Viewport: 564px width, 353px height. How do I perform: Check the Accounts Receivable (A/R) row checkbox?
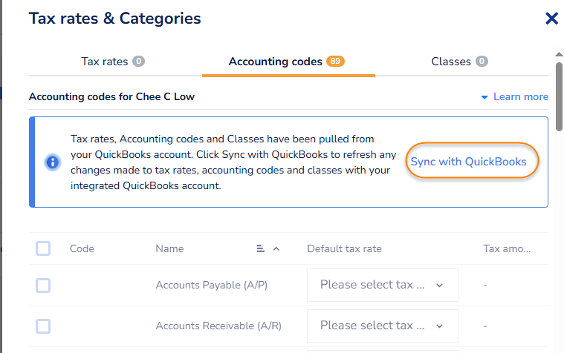click(x=43, y=326)
